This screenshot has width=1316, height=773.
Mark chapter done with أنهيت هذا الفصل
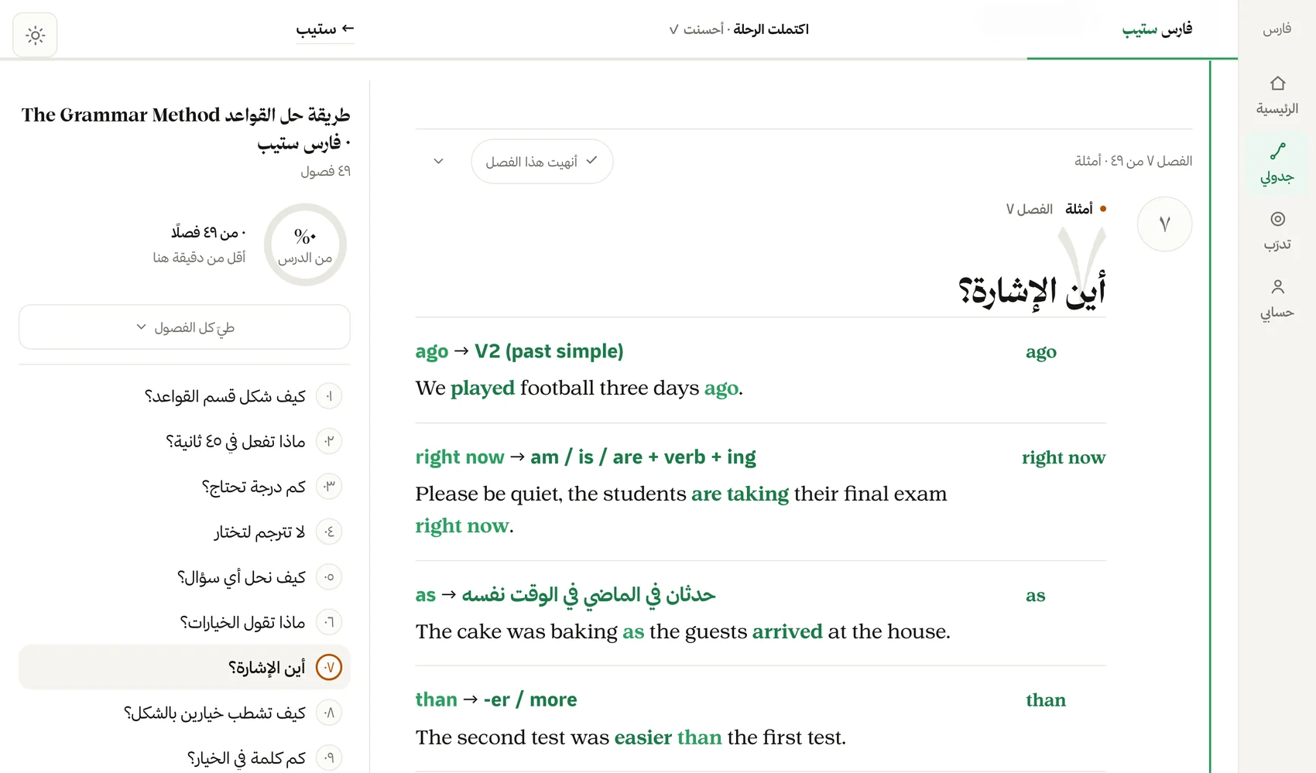pos(542,161)
